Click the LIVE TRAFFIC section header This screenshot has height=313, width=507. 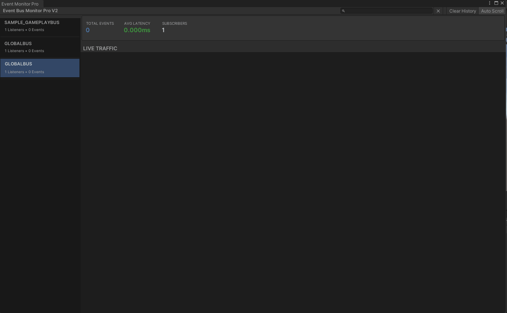100,48
